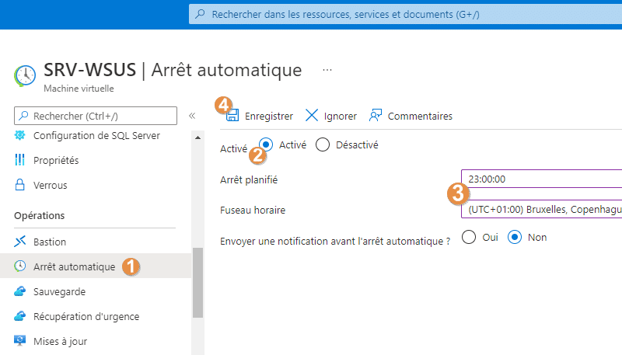Select the Désactivé radio button
Image resolution: width=622 pixels, height=355 pixels.
(x=323, y=144)
